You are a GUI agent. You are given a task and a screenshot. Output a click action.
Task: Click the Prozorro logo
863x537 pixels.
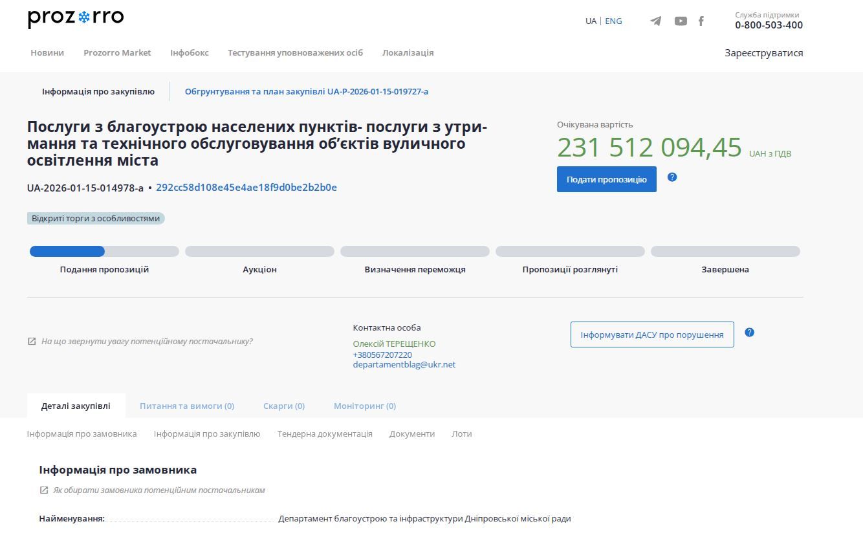[x=74, y=17]
